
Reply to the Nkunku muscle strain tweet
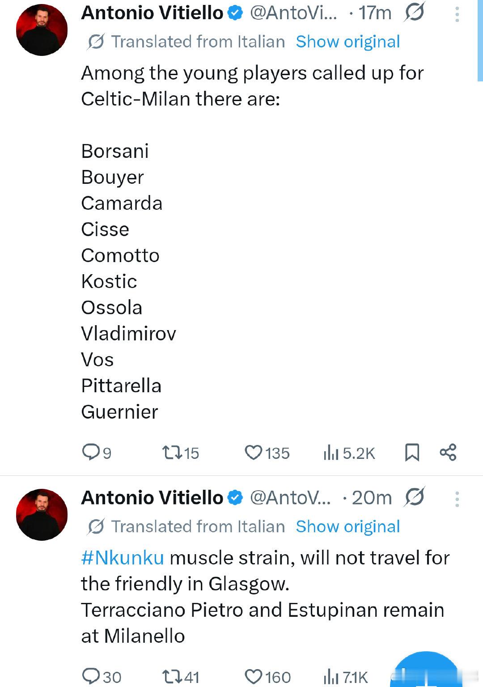tap(102, 676)
